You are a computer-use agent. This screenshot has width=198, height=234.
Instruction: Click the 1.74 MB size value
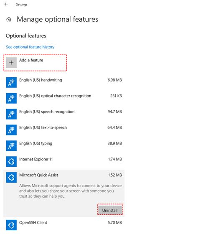115,159
